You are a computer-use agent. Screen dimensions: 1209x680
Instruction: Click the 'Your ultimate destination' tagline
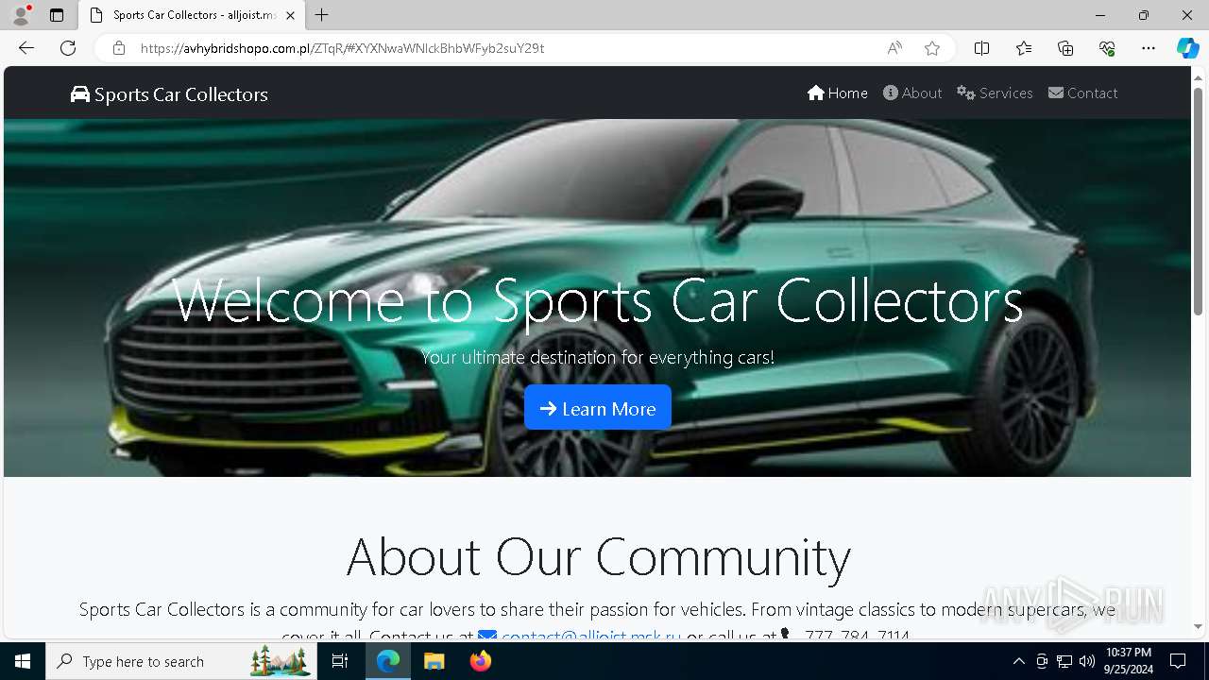[598, 357]
